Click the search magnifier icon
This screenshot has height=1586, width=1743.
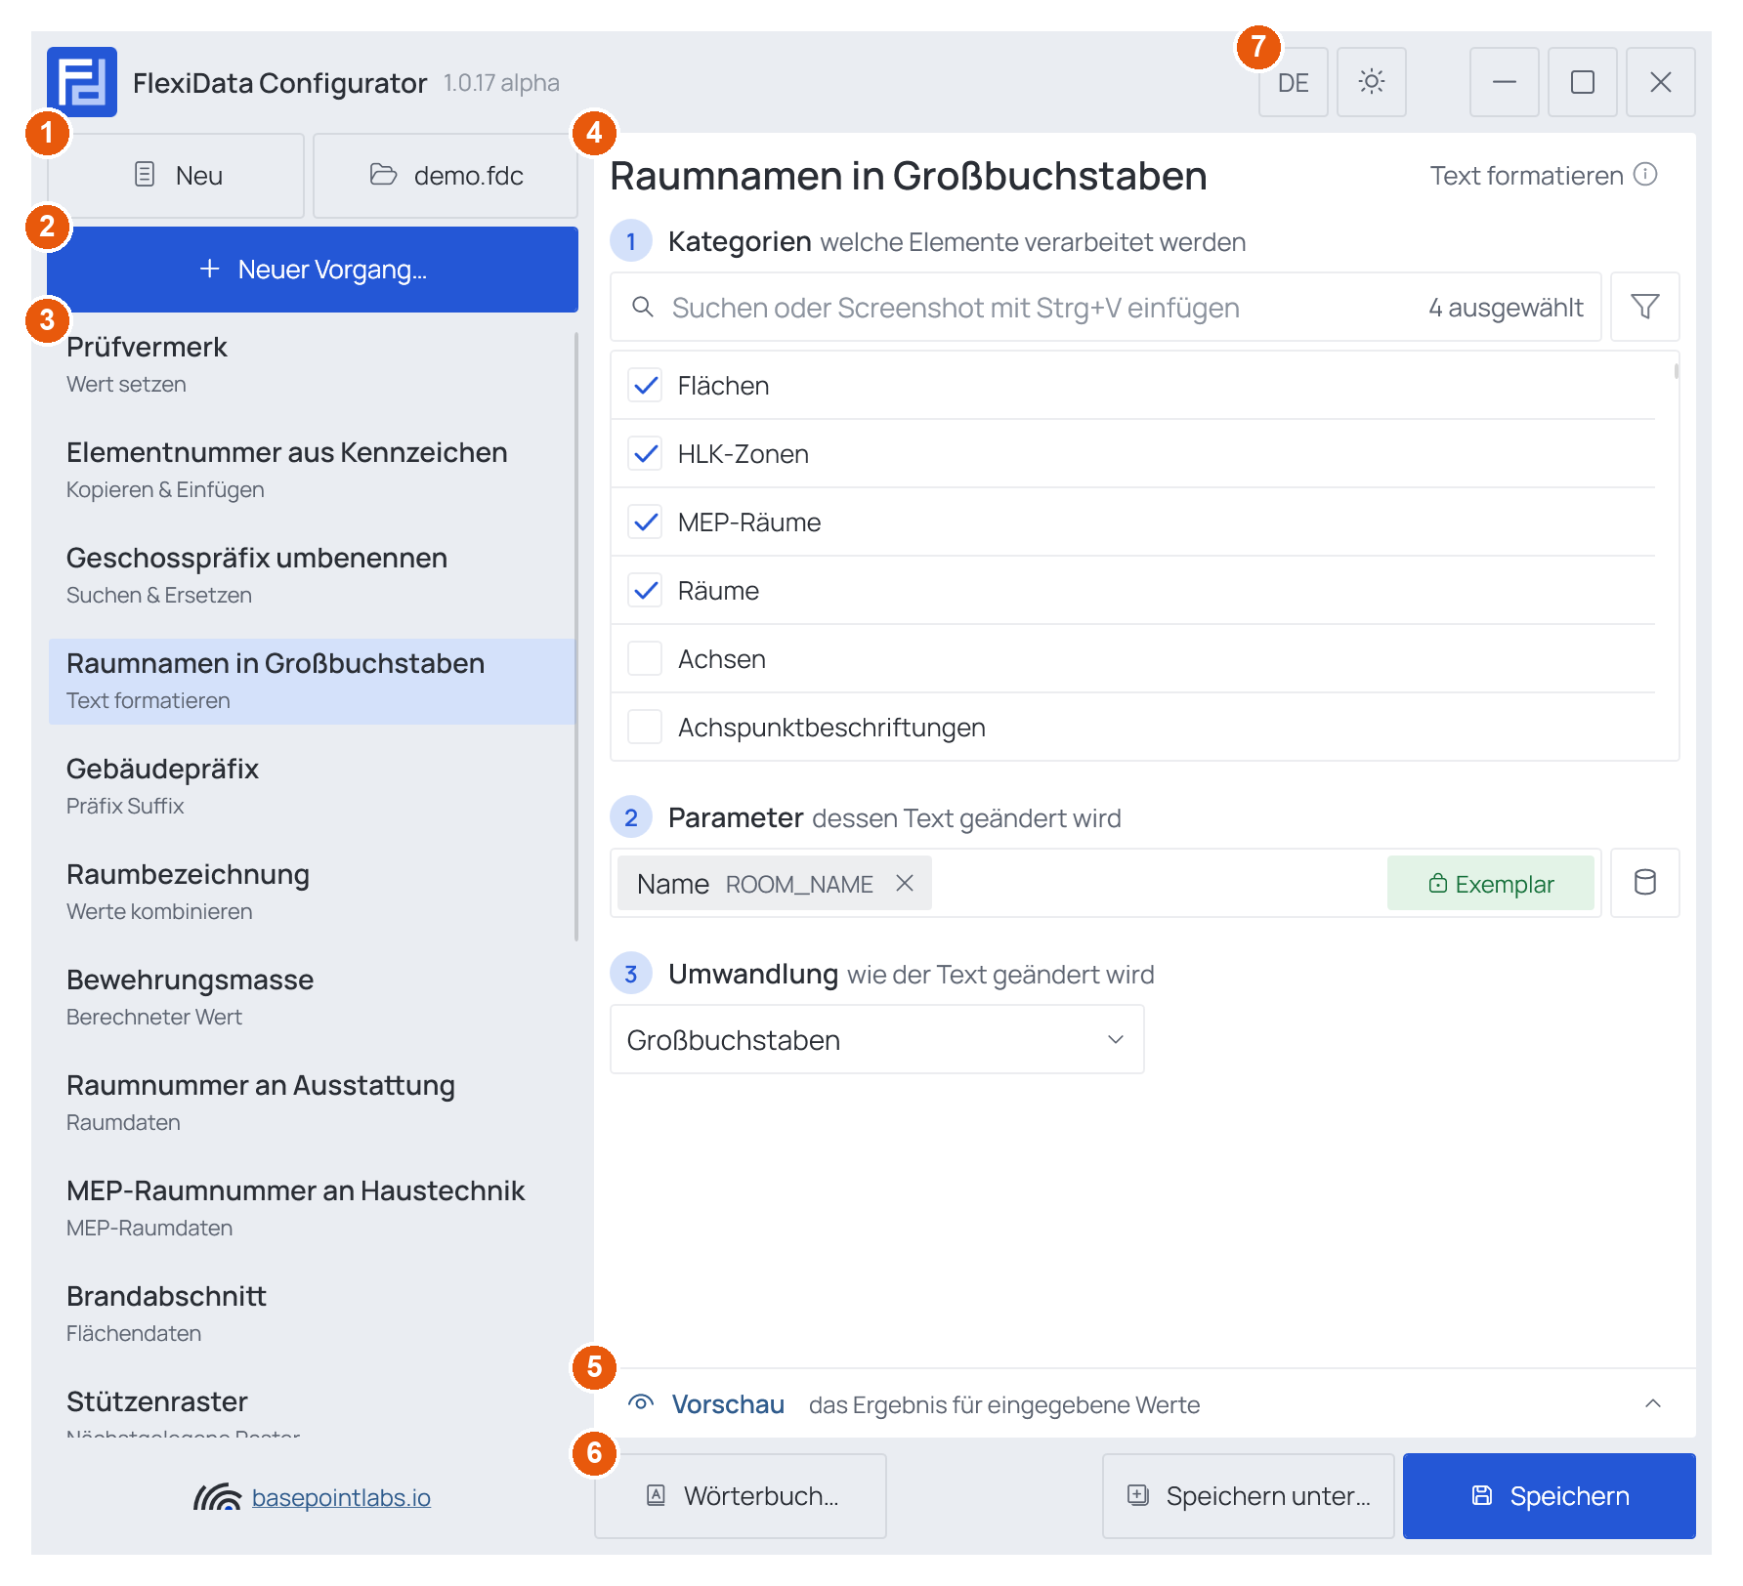(642, 307)
